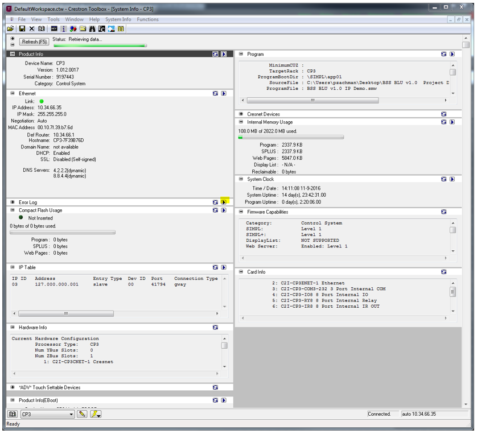Click the refresh icon on the Program panel
Viewport: 477px width, 434px height.
pyautogui.click(x=443, y=54)
